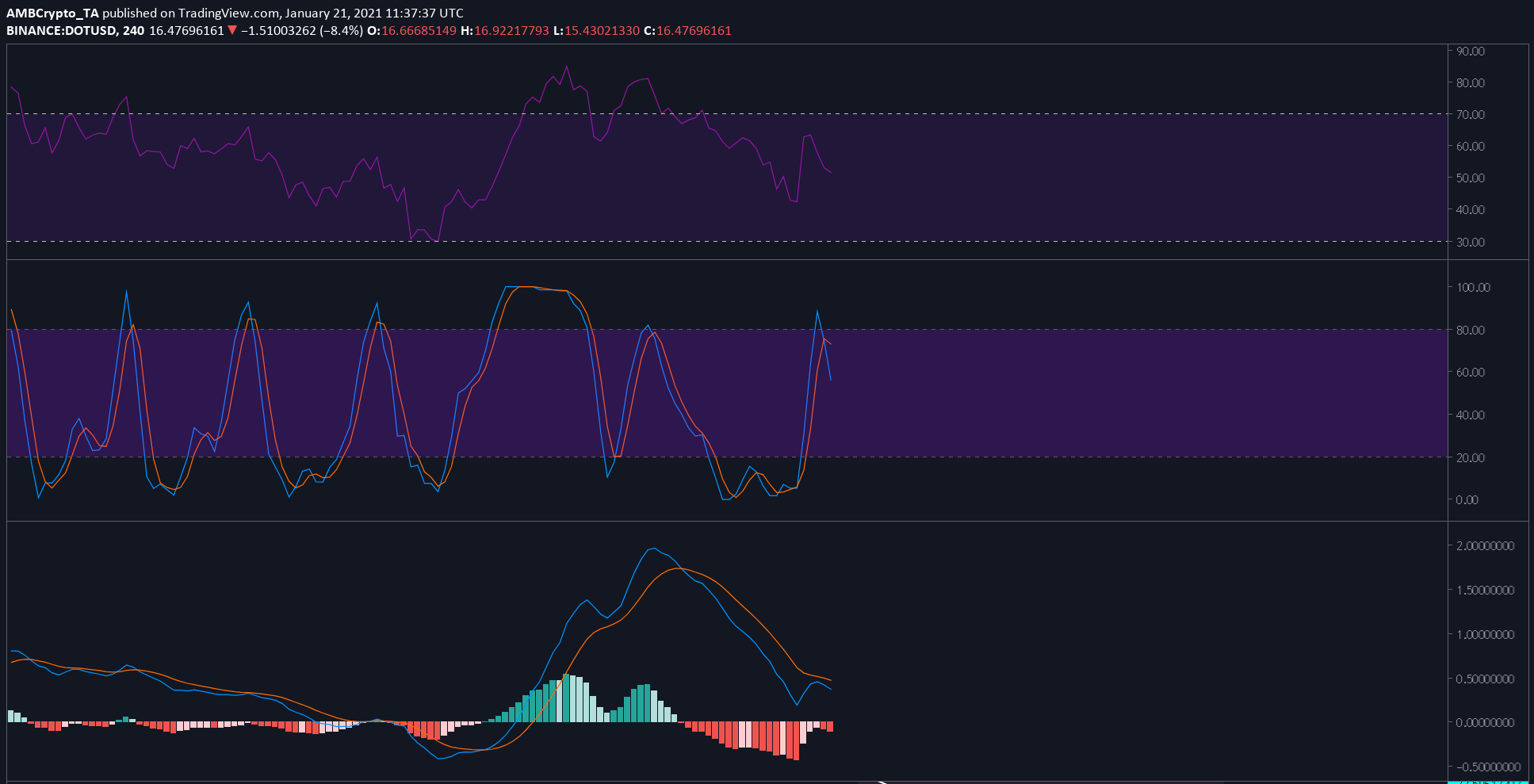Click the 100.00 label on stochastic axis
This screenshot has width=1534, height=784.
(1473, 287)
